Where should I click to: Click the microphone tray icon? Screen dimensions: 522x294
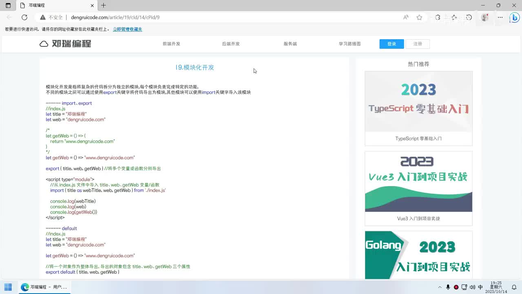click(x=448, y=287)
